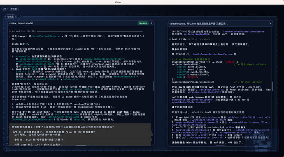Open the dash options chip on the group frame

pos(19,17)
